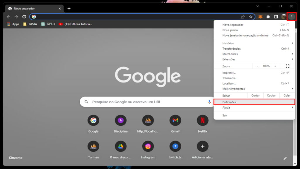Open the Extensions puzzle-piece icon
This screenshot has width=300, height=169.
coord(268,17)
